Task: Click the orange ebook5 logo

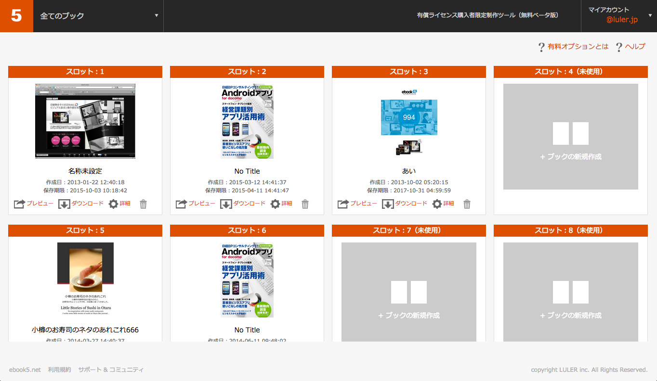Action: point(16,16)
